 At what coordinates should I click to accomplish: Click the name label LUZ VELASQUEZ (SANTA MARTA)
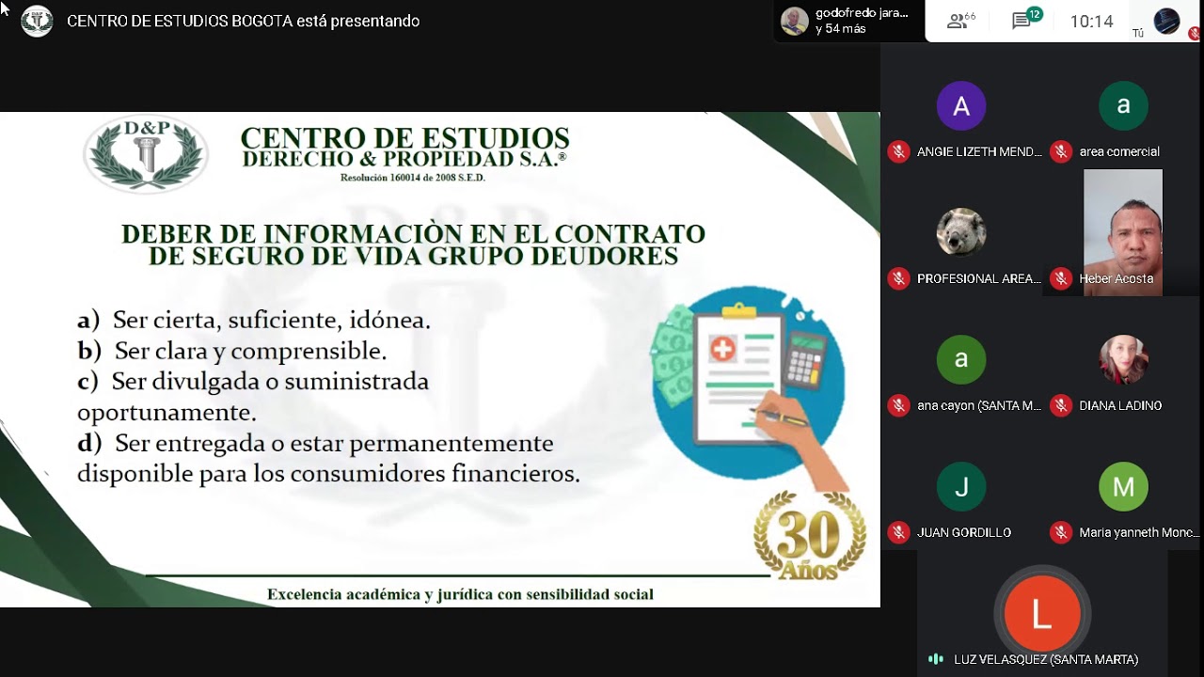point(1046,659)
